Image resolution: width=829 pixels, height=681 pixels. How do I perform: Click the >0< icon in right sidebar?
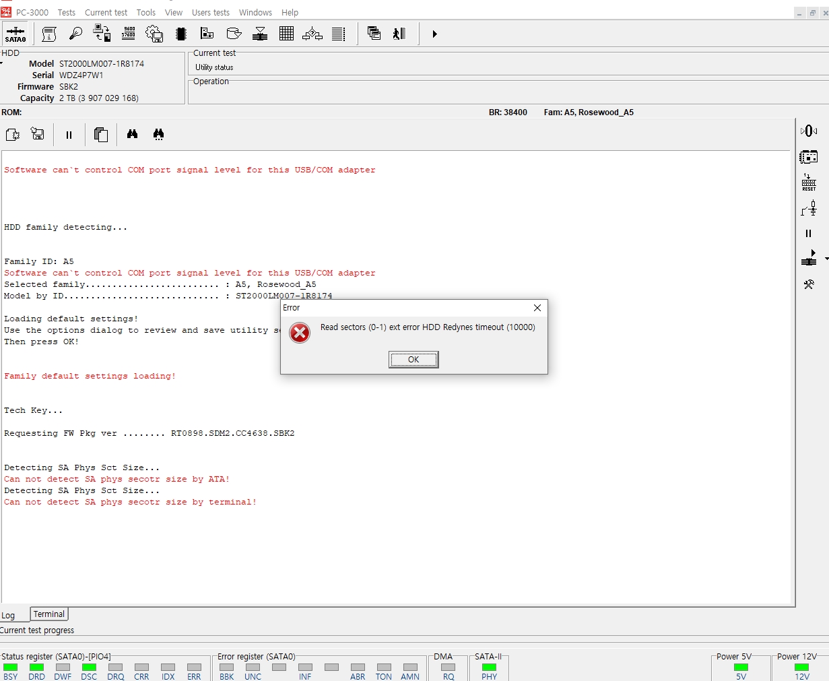809,131
